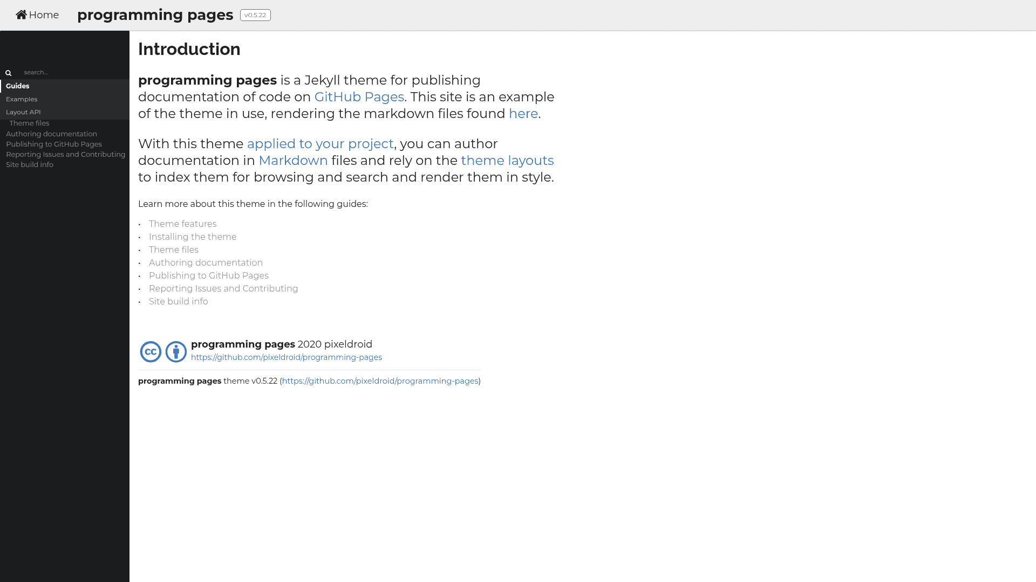Screen dimensions: 1036x582
Task: Open GitHub repository link under copyright notice
Action: pyautogui.click(x=287, y=357)
